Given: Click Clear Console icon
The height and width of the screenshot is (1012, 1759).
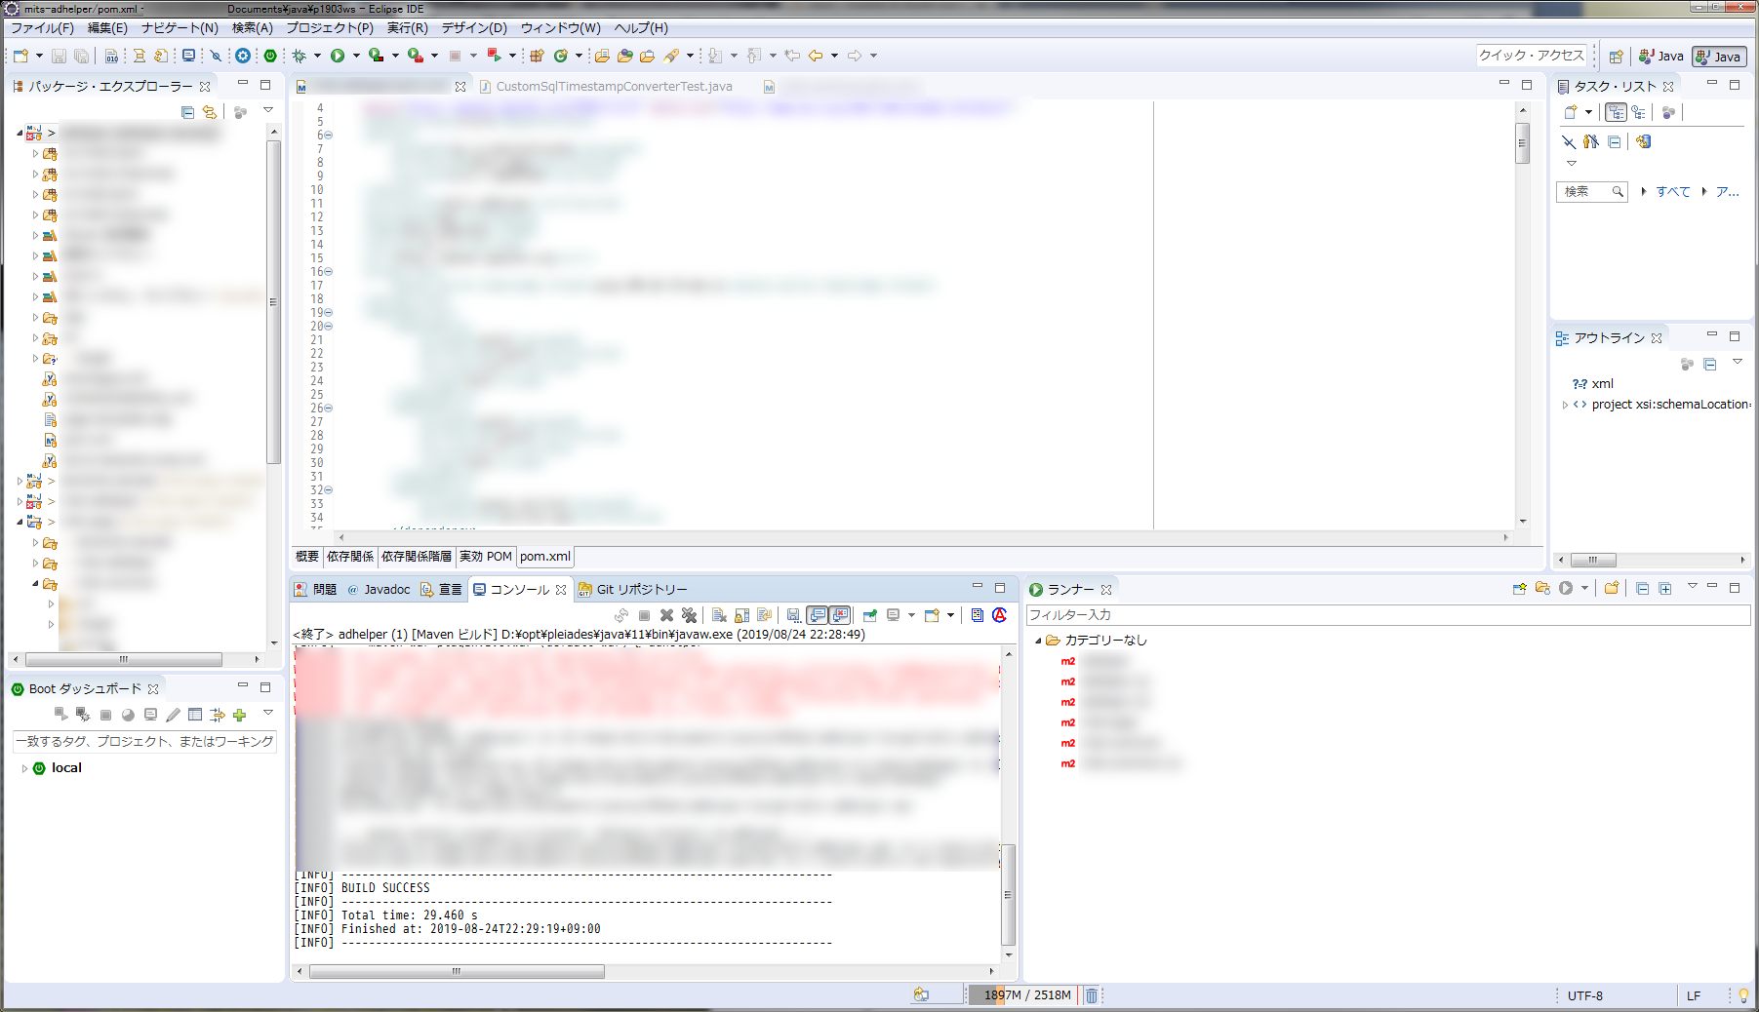Looking at the screenshot, I should (719, 615).
